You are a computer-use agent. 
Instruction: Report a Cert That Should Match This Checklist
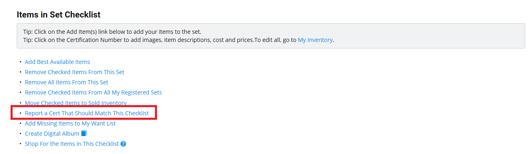87,113
